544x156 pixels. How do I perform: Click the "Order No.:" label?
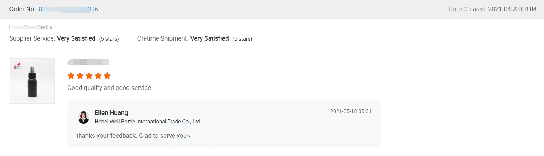23,9
